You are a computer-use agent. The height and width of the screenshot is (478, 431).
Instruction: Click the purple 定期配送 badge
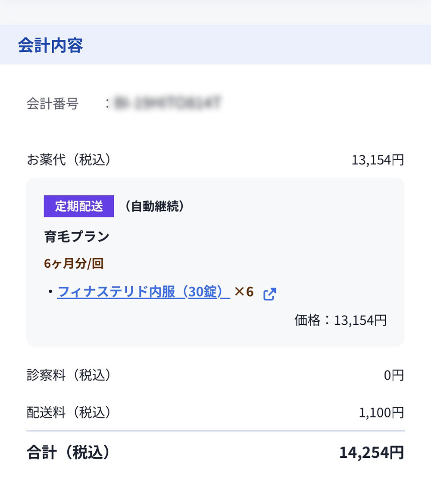tap(79, 206)
